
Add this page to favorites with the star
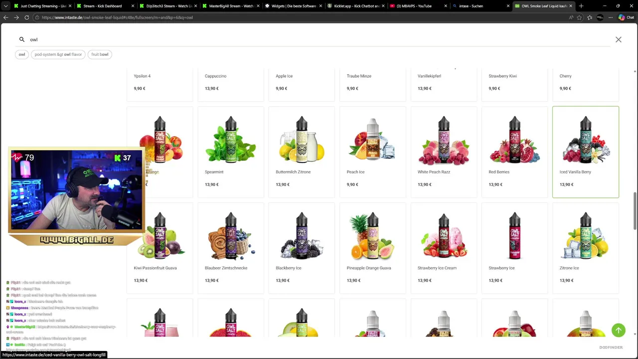[x=579, y=17]
